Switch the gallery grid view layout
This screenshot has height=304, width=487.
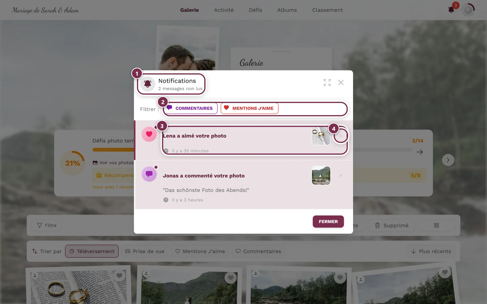[436, 225]
